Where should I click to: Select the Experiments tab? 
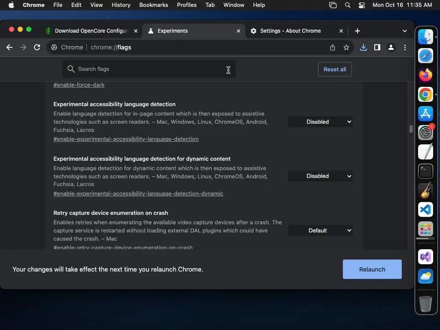point(173,31)
